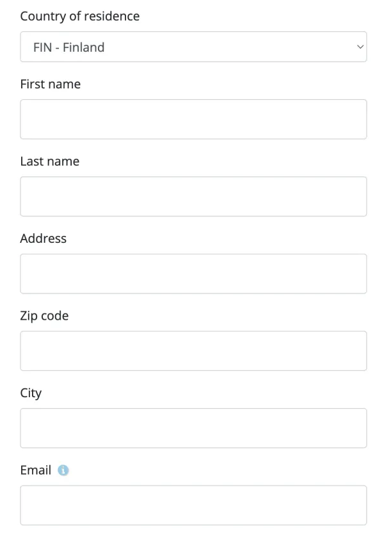
Task: Click the Zip code label
Action: point(45,315)
